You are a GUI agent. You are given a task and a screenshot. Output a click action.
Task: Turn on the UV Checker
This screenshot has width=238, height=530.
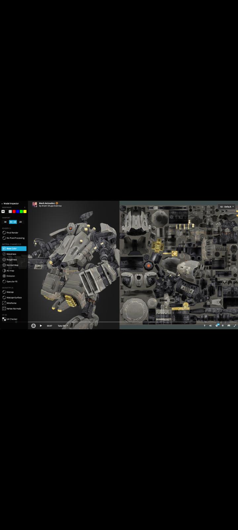click(x=12, y=319)
